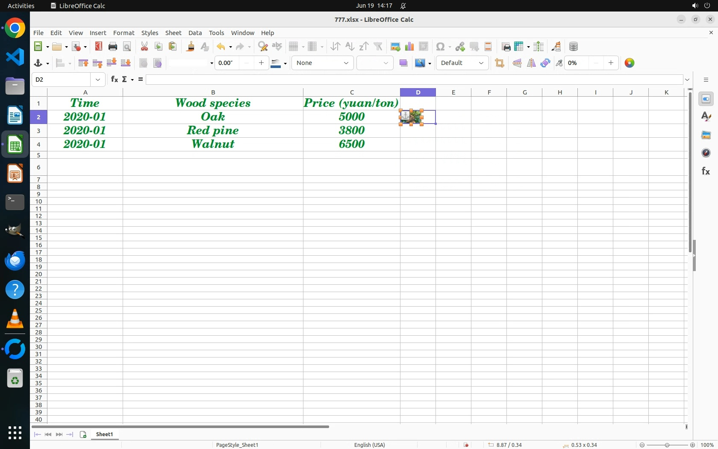Select the Sheet1 tab
Viewport: 718px width, 449px height.
click(x=105, y=434)
